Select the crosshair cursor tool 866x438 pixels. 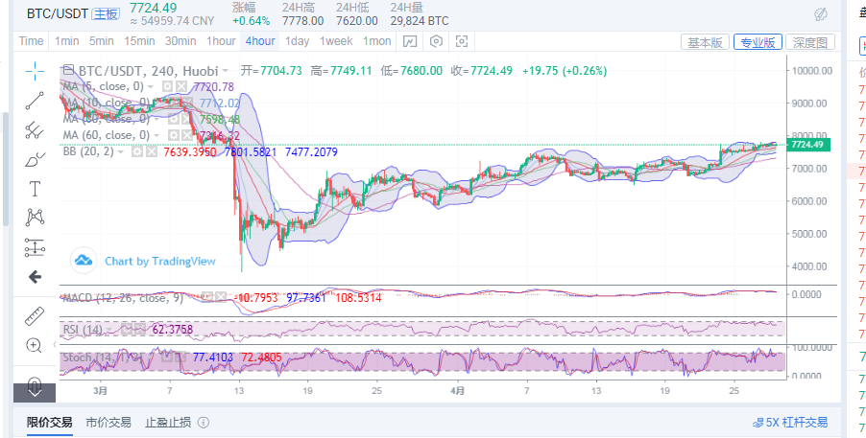(x=35, y=70)
